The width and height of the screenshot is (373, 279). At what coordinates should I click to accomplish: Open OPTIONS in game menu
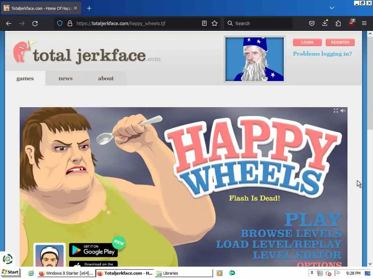319,264
